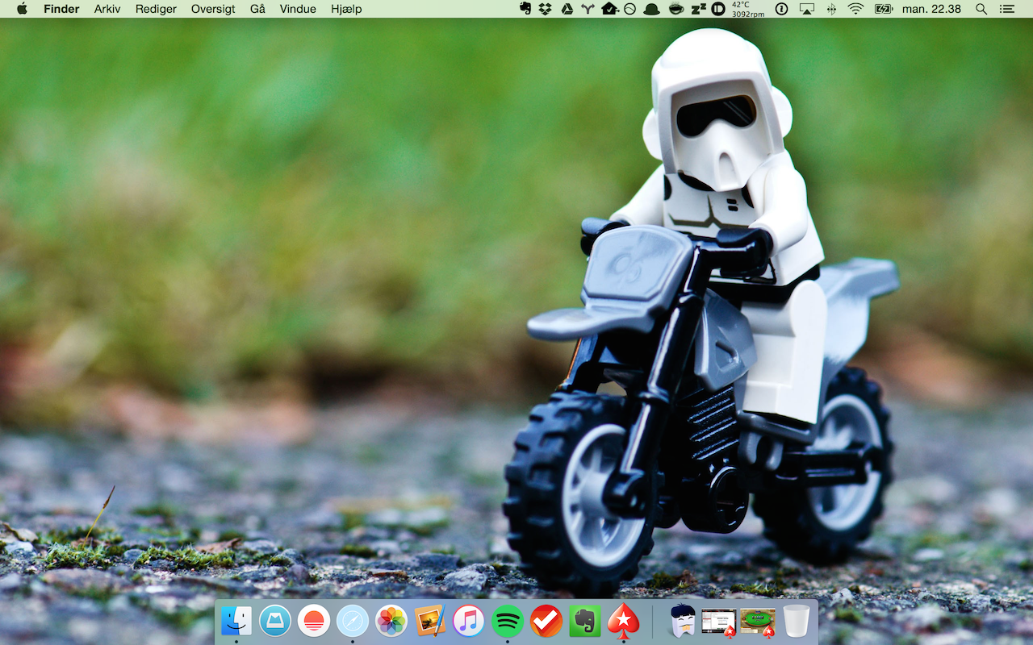Click the forked-arrows menu bar icon
The image size is (1033, 645).
pos(588,9)
